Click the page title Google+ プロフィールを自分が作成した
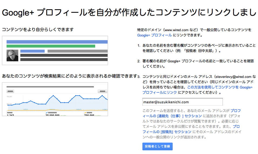The width and height of the screenshot is (258, 154). [x=129, y=12]
